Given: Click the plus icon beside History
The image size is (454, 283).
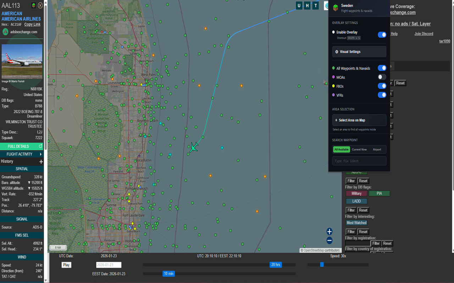Looking at the screenshot, I should pyautogui.click(x=41, y=161).
